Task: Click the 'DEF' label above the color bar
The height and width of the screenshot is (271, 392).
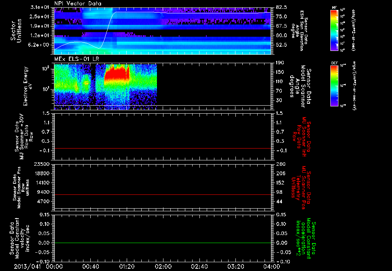Action: pos(334,63)
